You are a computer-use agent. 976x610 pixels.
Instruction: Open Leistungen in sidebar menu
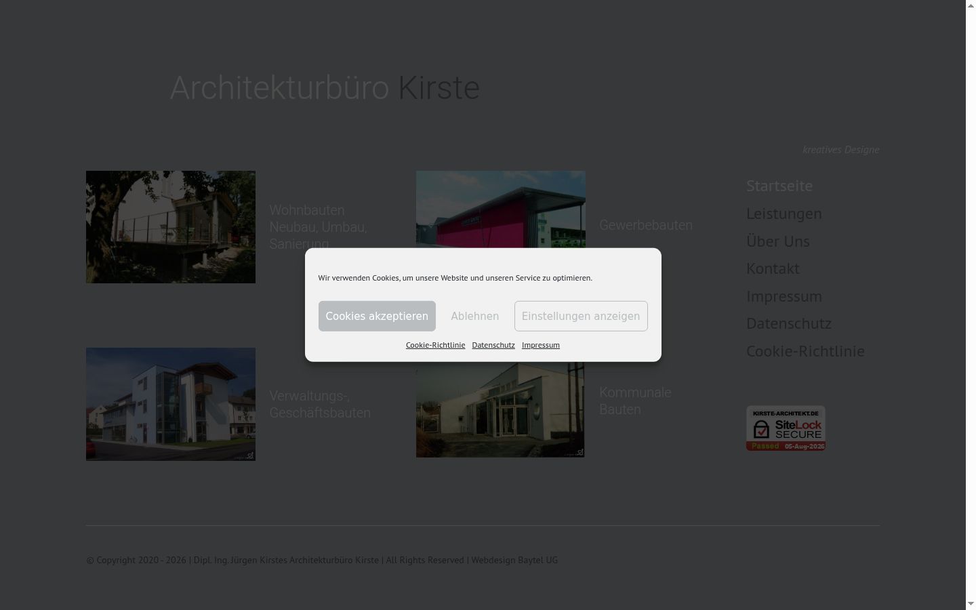tap(784, 213)
